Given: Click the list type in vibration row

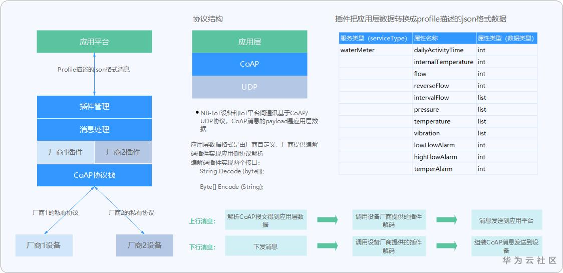Looking at the screenshot, I should point(507,133).
